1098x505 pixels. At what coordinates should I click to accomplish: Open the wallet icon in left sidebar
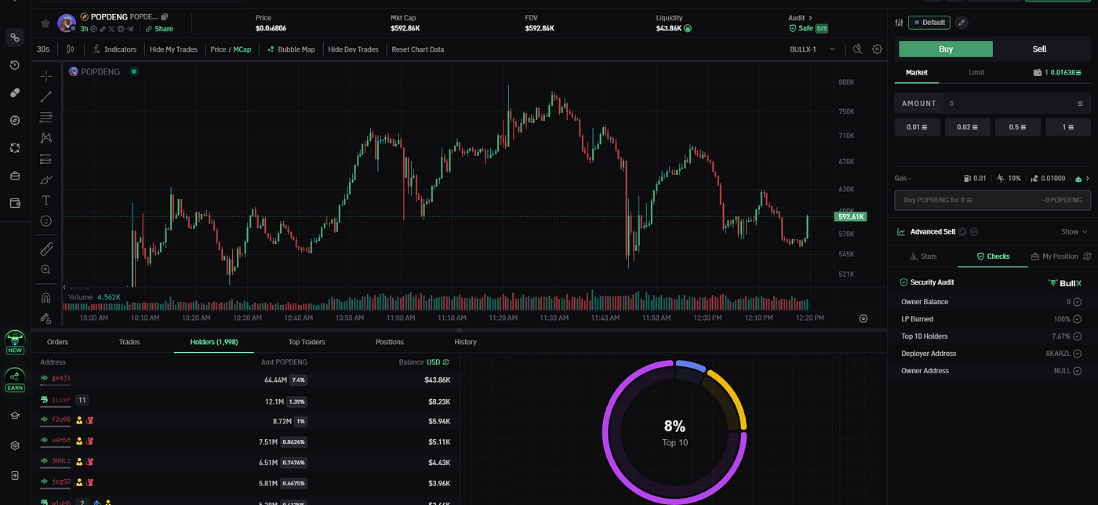pyautogui.click(x=15, y=203)
